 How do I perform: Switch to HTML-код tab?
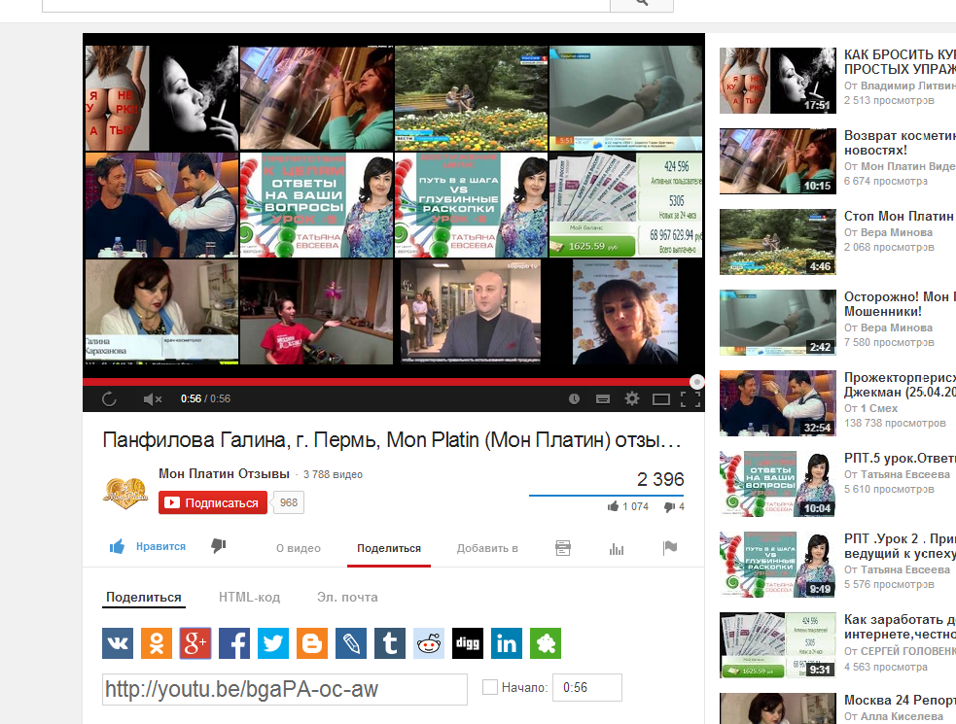(249, 598)
